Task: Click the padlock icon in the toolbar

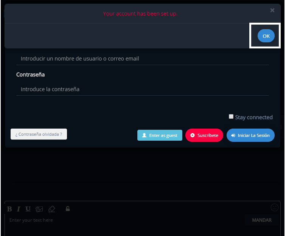Action: pos(68,209)
